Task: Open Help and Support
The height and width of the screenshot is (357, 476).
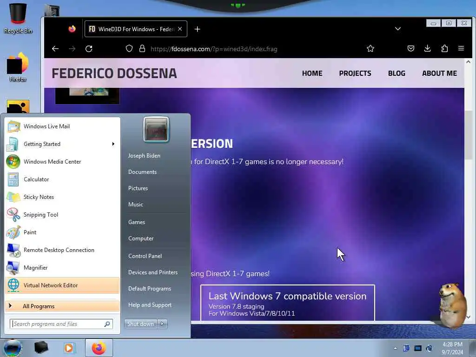Action: coord(150,305)
